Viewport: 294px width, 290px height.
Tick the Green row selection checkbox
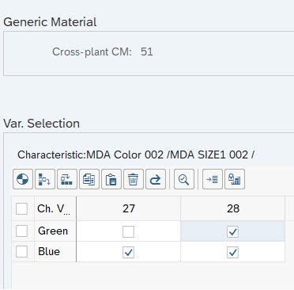[x=21, y=231]
